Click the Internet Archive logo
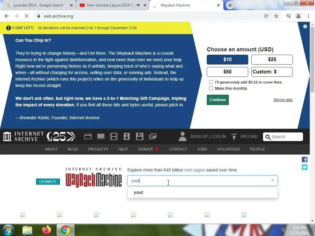 point(23,136)
